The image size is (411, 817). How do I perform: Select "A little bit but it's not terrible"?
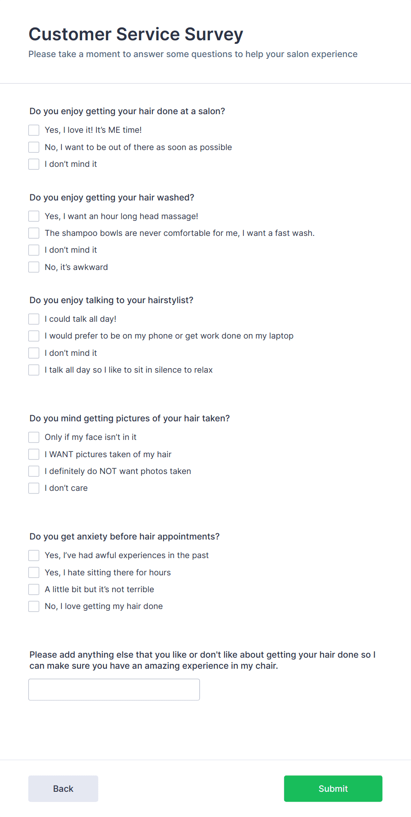click(x=34, y=589)
